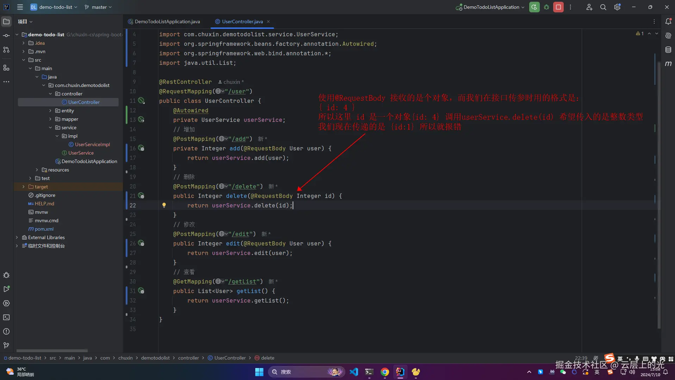This screenshot has width=675, height=380.
Task: Select UserService interface in tree
Action: pos(81,153)
